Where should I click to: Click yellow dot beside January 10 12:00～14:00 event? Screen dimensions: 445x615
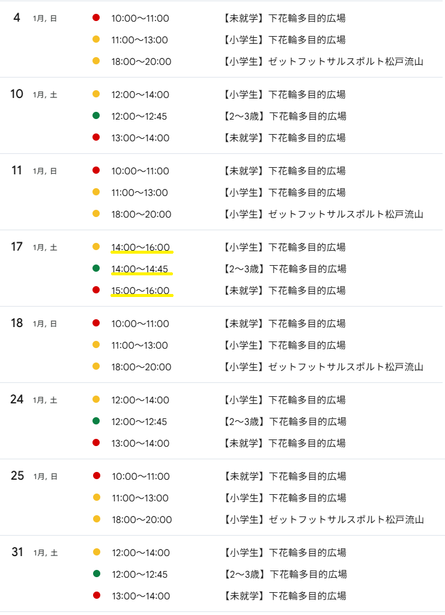(x=96, y=94)
